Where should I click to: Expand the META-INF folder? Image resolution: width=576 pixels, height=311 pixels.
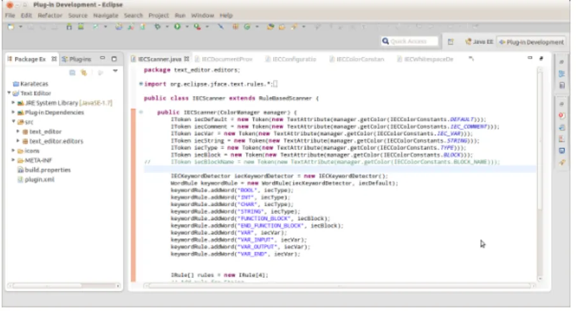coord(13,160)
